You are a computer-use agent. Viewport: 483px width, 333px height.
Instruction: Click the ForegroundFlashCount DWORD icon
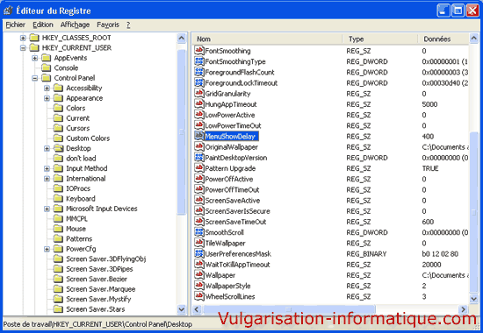[199, 72]
